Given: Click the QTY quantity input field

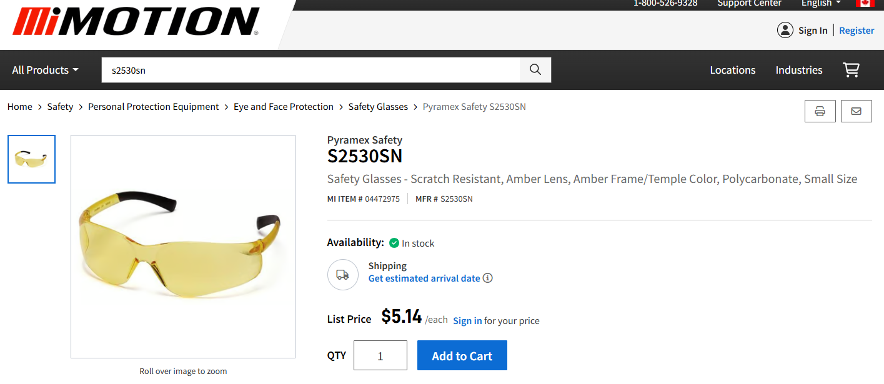Looking at the screenshot, I should pos(380,355).
